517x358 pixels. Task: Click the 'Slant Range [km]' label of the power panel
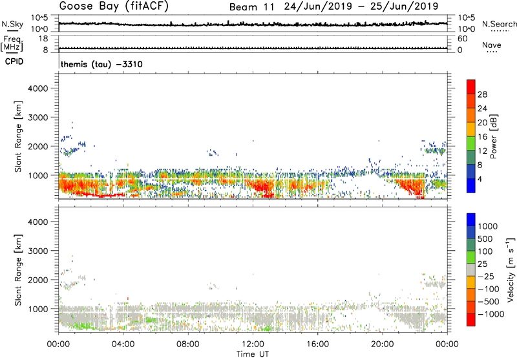18,136
